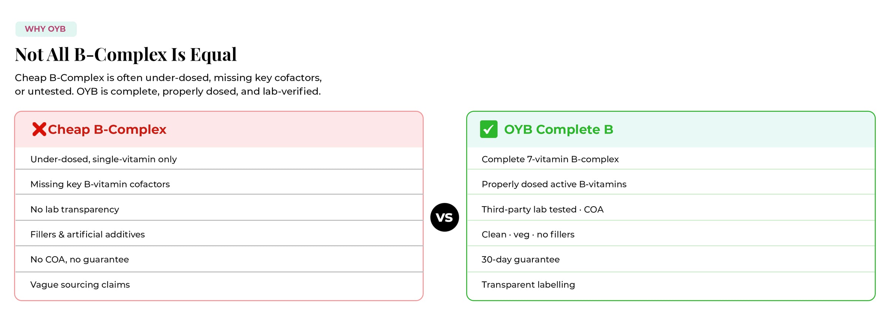888x324 pixels.
Task: Select the 'Transparent labelling' row
Action: point(671,284)
